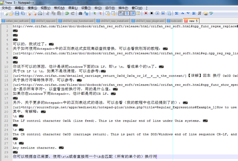The width and height of the screenshot is (238, 161).
Task: Click the folder explorer plugin icon
Action: click(205, 14)
